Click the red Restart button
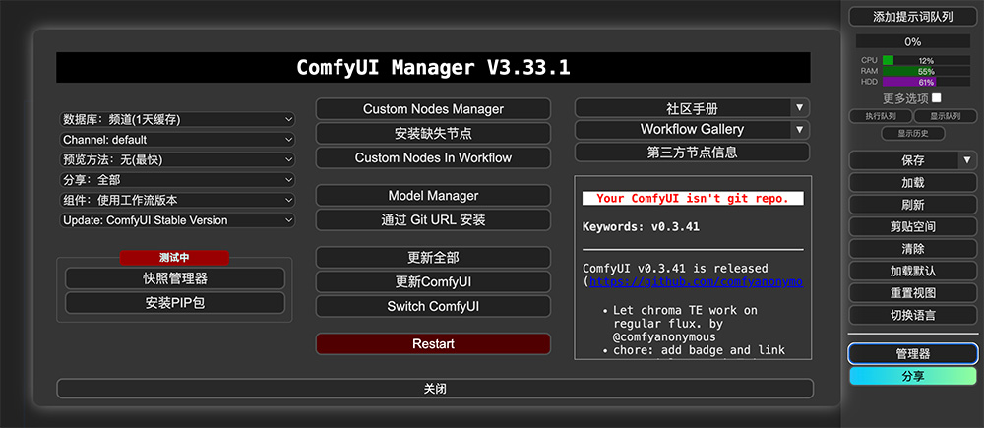The width and height of the screenshot is (984, 428). pos(433,344)
